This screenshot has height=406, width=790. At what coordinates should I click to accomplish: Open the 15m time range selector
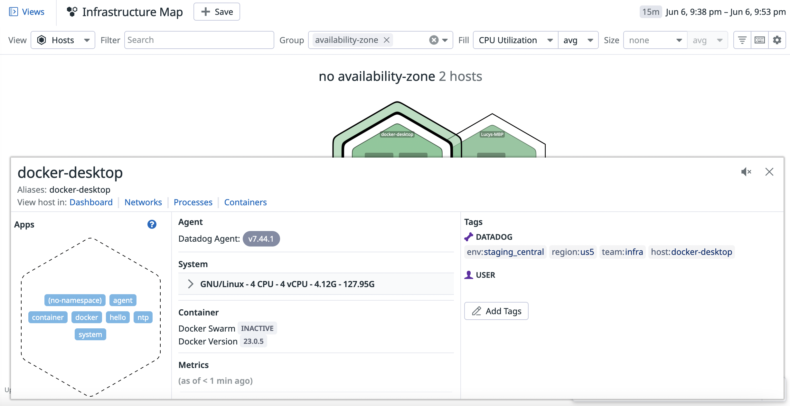[x=651, y=12]
